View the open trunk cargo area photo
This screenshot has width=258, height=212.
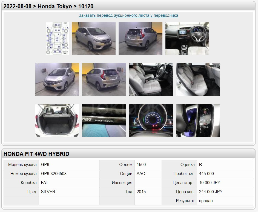[57, 121]
